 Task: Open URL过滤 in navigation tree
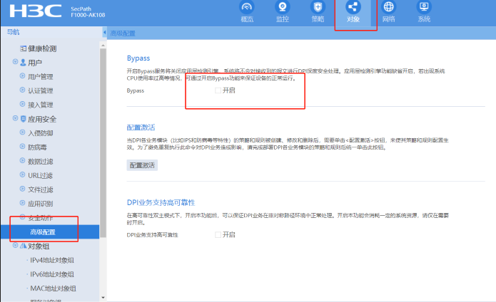[x=40, y=175]
